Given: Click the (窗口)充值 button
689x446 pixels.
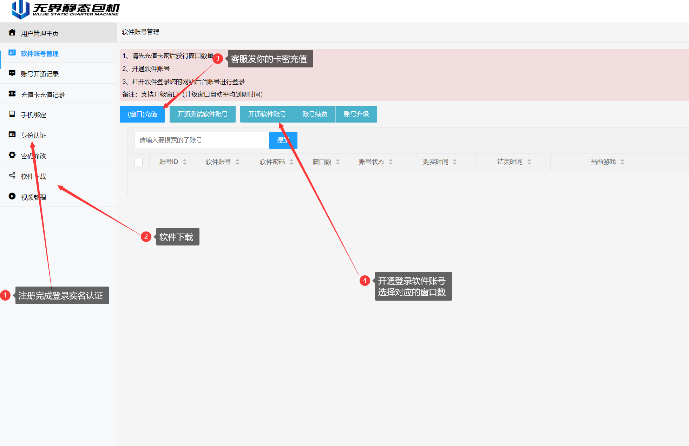Looking at the screenshot, I should (x=142, y=114).
